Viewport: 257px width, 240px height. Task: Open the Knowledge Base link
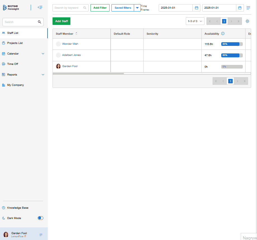tap(18, 208)
